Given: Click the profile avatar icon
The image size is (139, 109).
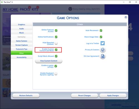Looking at the screenshot, I should click(x=70, y=9).
